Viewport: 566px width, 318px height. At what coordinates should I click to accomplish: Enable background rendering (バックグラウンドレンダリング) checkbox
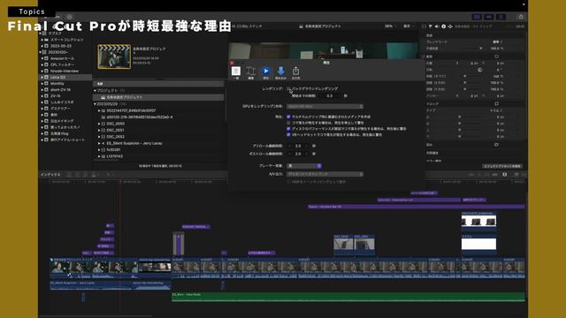pos(288,88)
